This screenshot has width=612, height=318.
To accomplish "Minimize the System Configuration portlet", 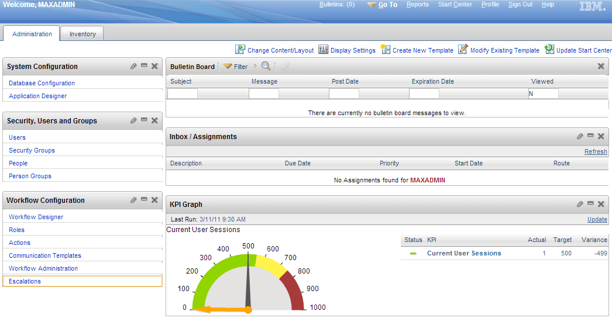I will pos(144,65).
